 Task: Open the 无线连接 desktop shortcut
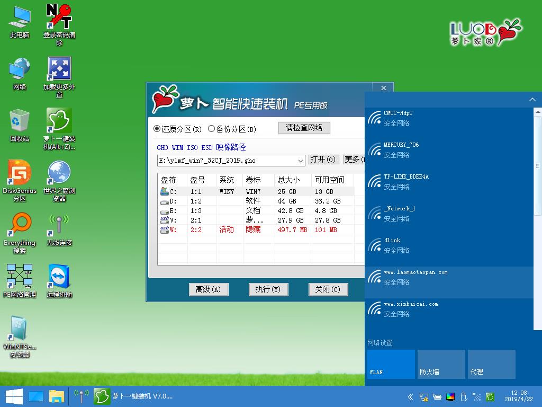pyautogui.click(x=59, y=229)
